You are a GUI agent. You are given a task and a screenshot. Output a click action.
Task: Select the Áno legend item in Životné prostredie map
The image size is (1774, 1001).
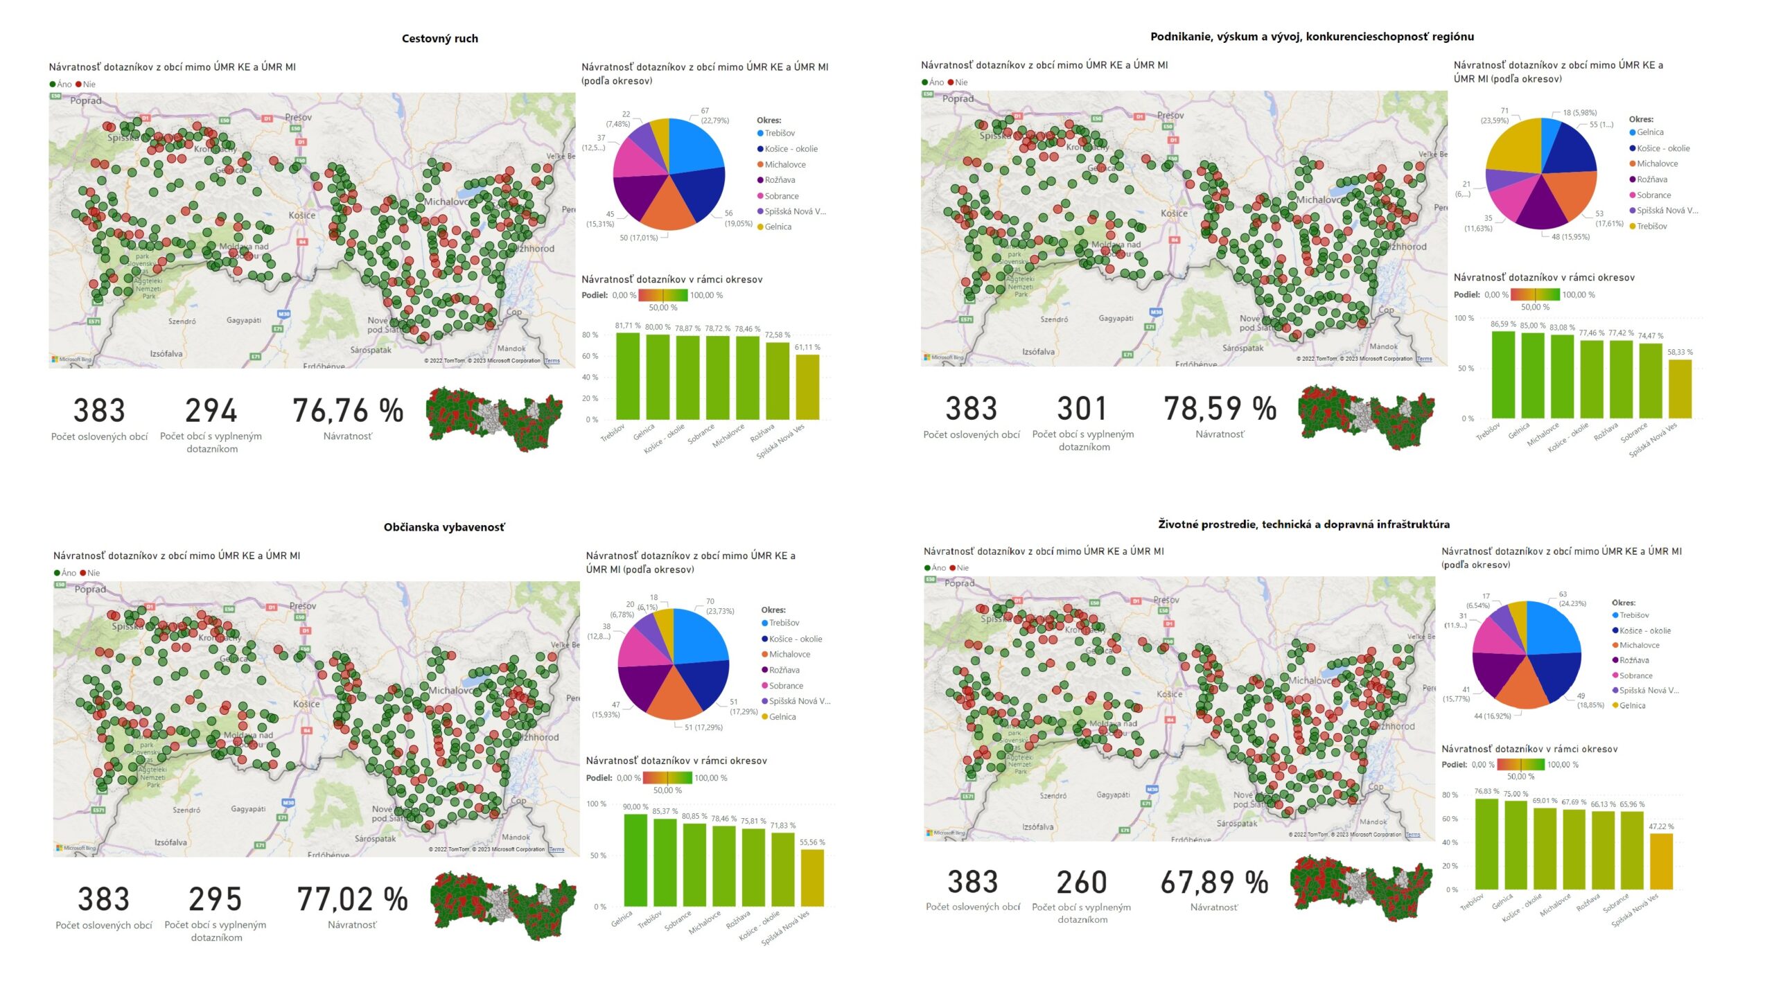click(936, 568)
